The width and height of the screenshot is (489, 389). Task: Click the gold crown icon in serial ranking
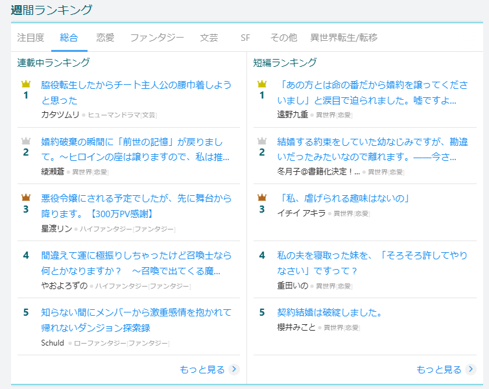coord(26,84)
